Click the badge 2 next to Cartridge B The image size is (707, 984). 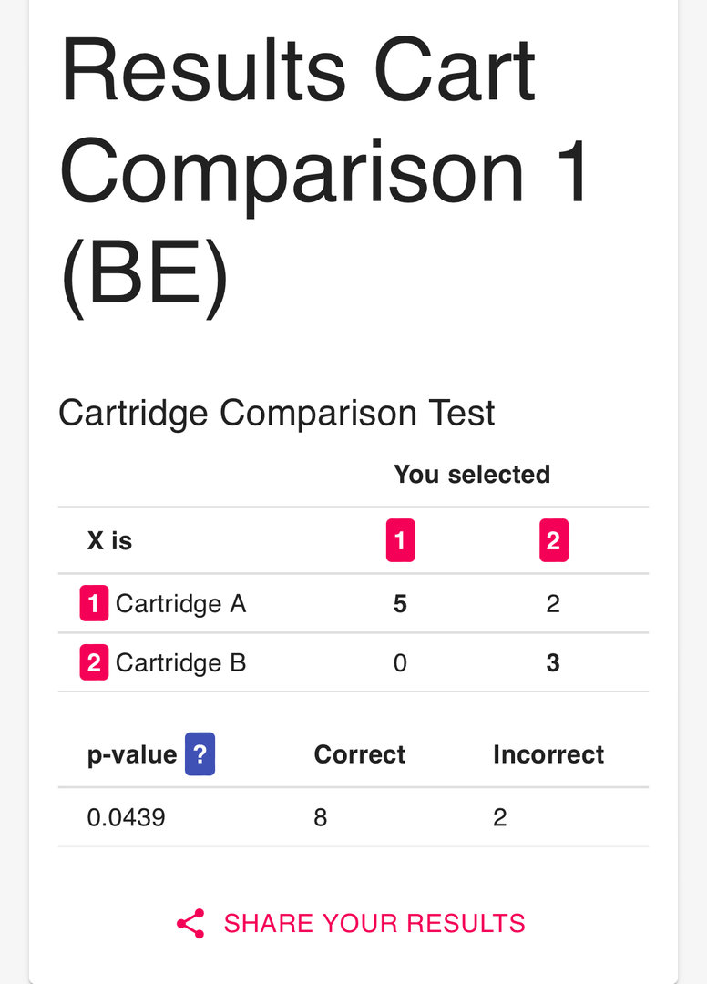click(x=94, y=662)
